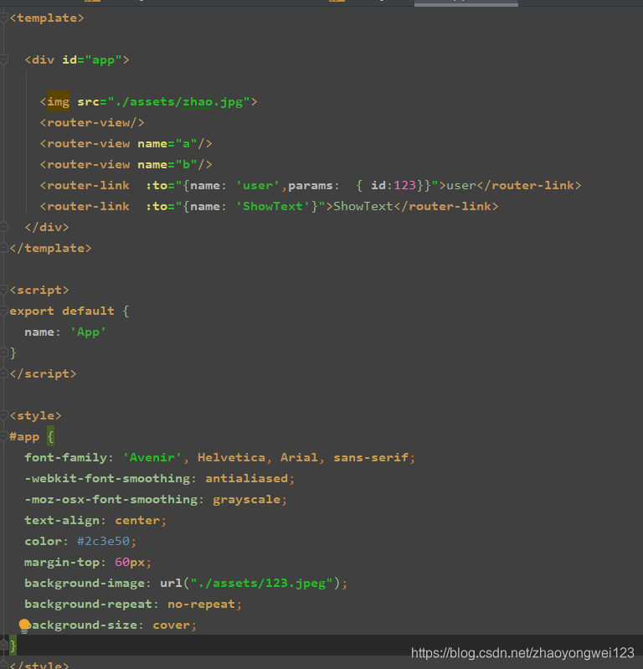Click the 'App' component name string
This screenshot has width=643, height=669.
[x=88, y=332]
